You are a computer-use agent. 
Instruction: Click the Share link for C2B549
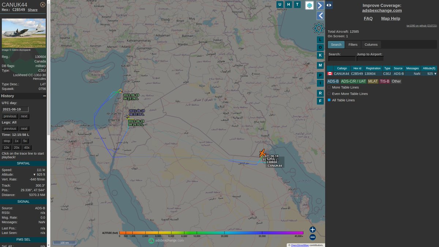[33, 10]
